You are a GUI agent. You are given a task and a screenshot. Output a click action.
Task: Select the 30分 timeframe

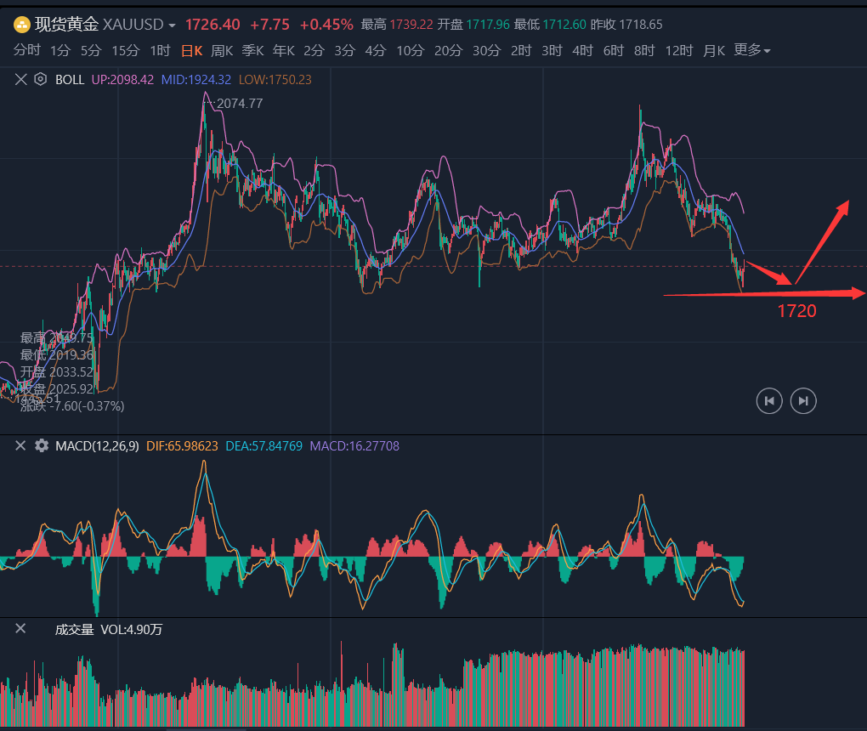click(486, 51)
